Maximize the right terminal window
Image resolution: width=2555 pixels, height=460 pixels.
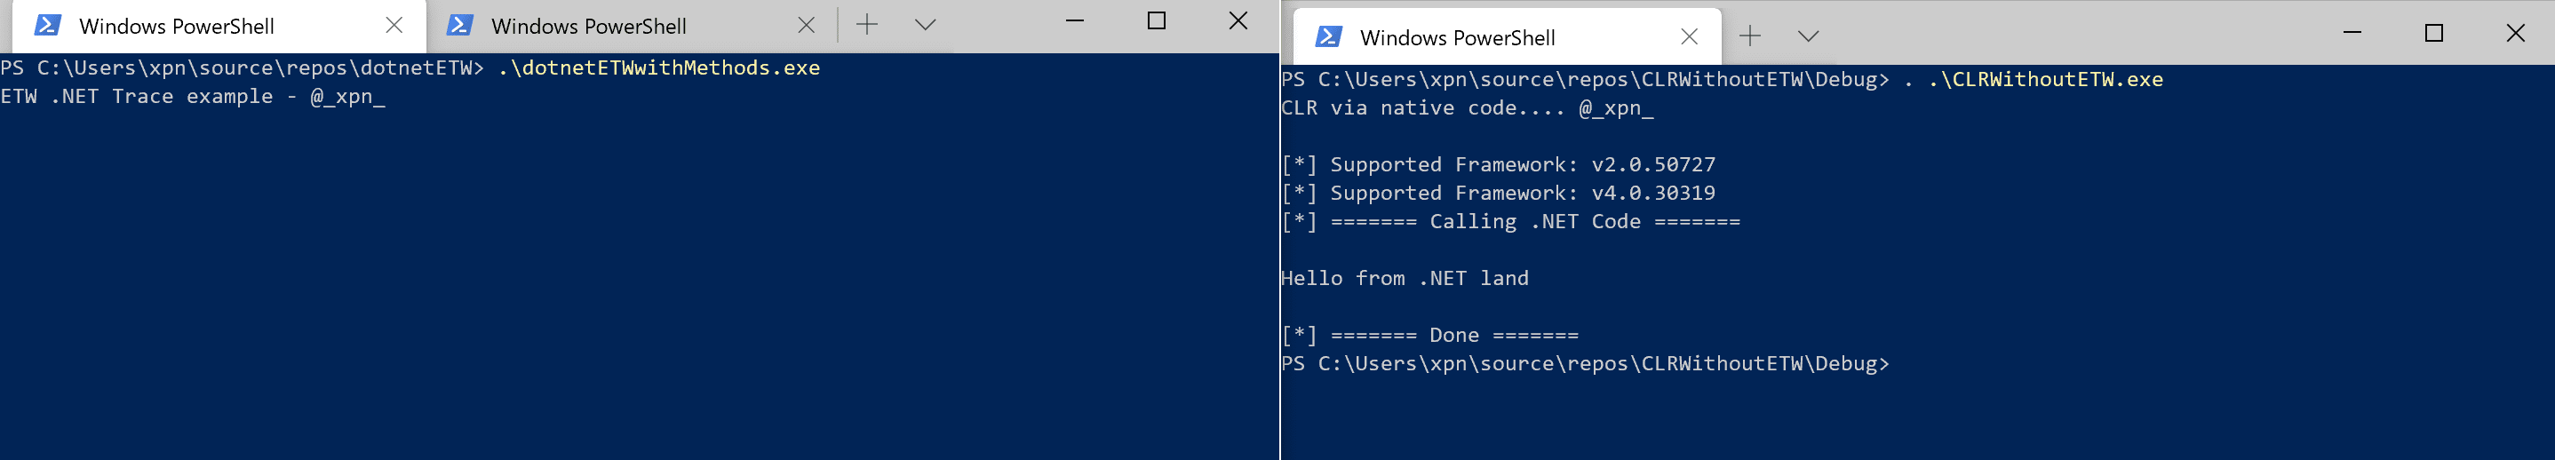pyautogui.click(x=2434, y=33)
